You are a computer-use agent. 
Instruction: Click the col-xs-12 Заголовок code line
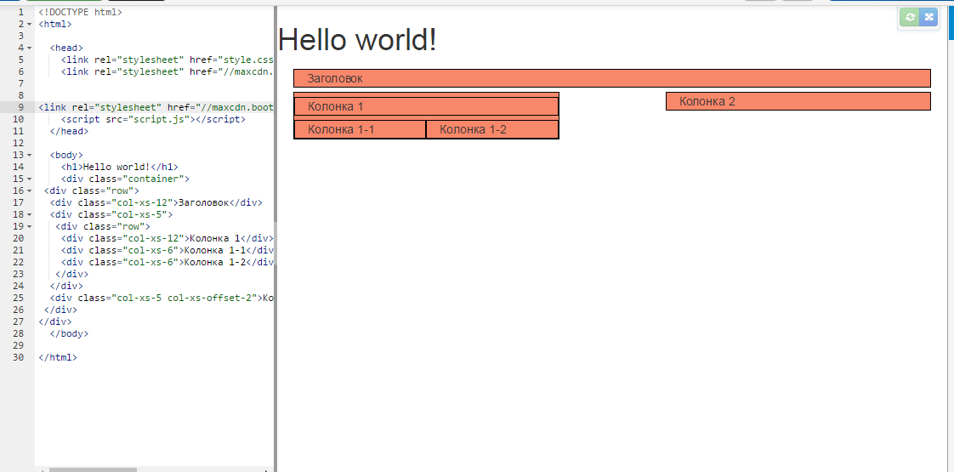pyautogui.click(x=156, y=202)
